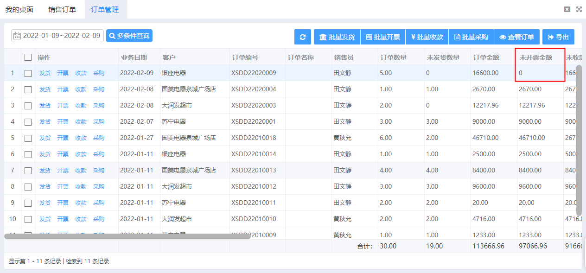Click the export icon on 导出 button

coord(551,37)
